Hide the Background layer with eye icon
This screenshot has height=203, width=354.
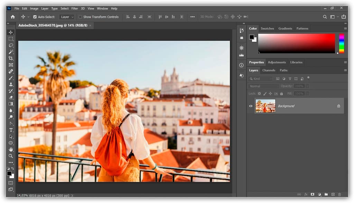click(251, 106)
